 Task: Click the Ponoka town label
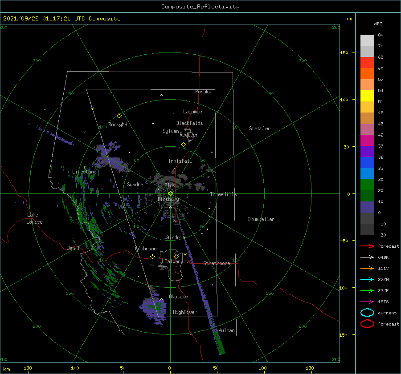203,92
